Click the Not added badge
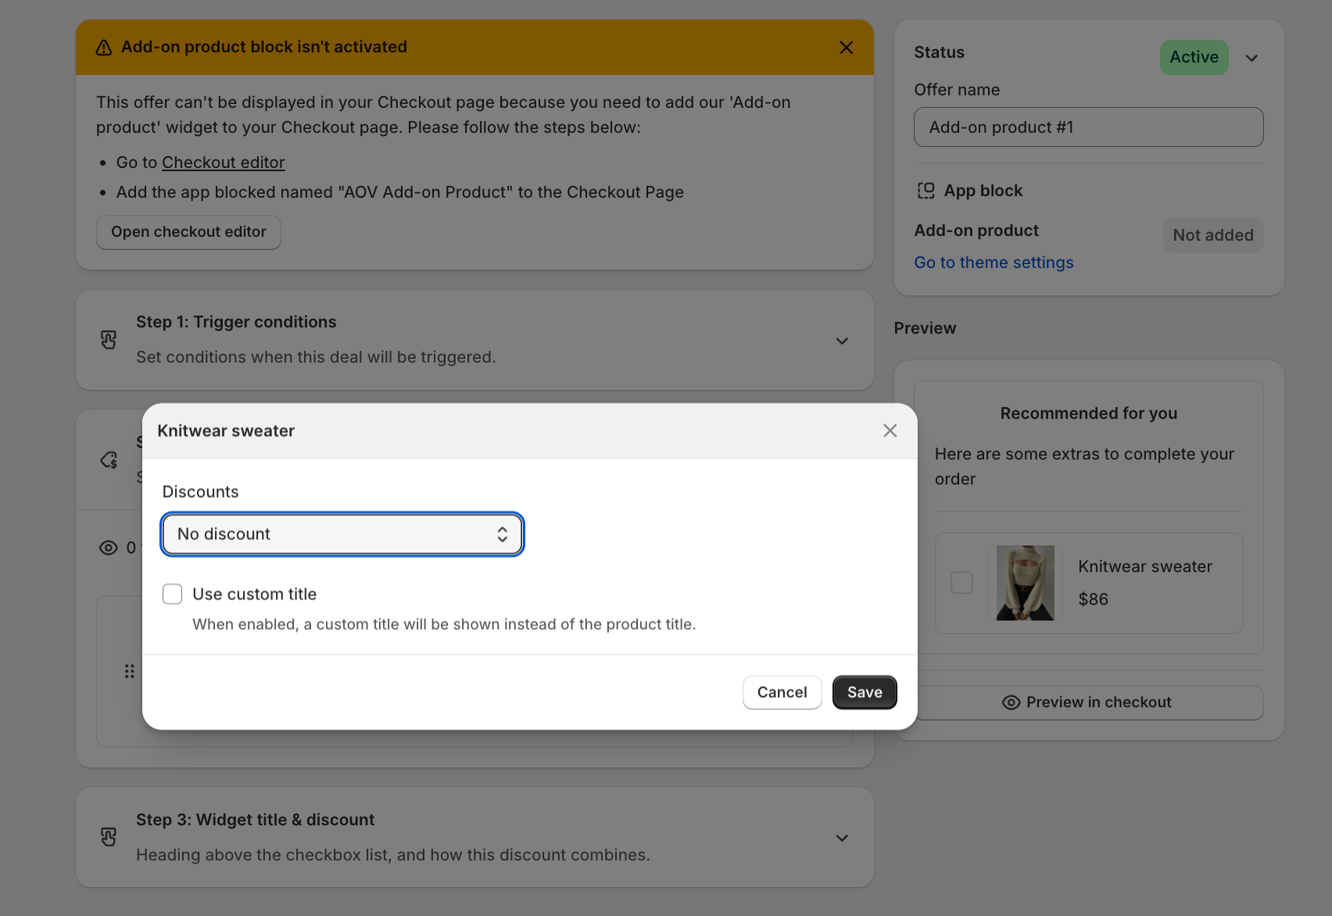Viewport: 1332px width, 916px height. coord(1212,235)
